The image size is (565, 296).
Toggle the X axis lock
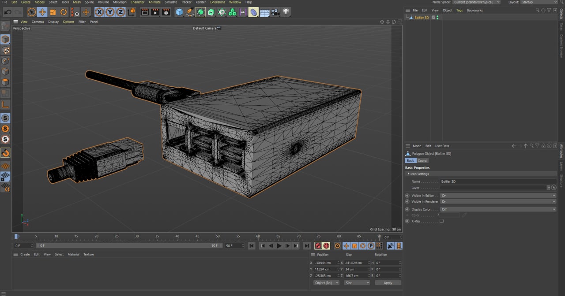coord(99,12)
